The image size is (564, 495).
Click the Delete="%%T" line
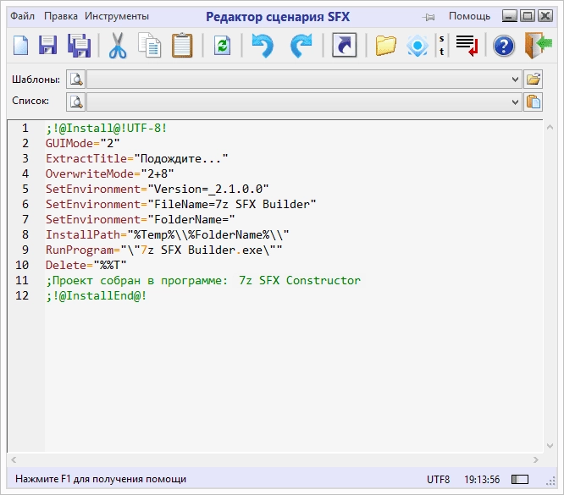pyautogui.click(x=86, y=266)
